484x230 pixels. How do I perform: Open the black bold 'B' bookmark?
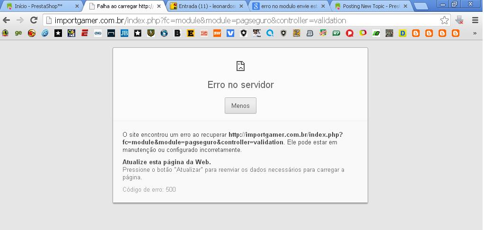177,33
